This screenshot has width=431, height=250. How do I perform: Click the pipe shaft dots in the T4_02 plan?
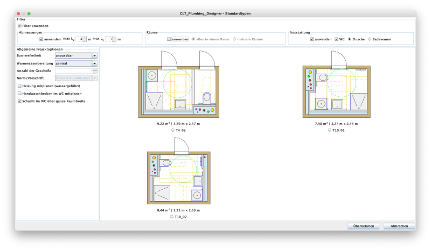click(205, 111)
